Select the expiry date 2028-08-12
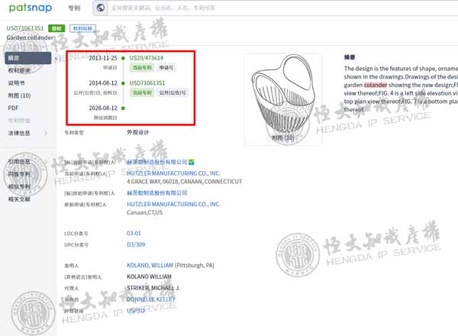Screen dimensions: 458x336 click(103, 108)
